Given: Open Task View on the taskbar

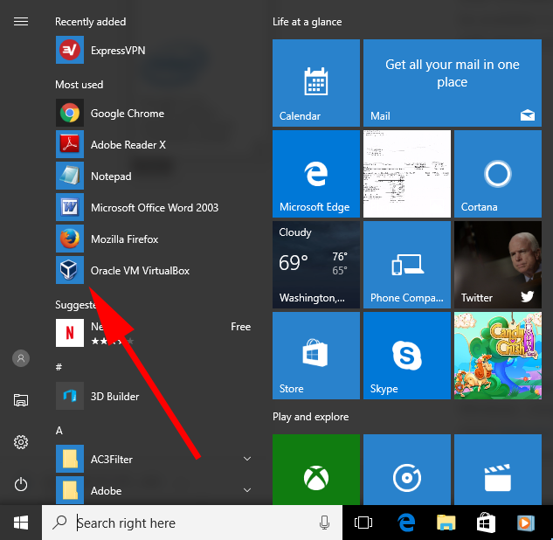Looking at the screenshot, I should click(363, 523).
